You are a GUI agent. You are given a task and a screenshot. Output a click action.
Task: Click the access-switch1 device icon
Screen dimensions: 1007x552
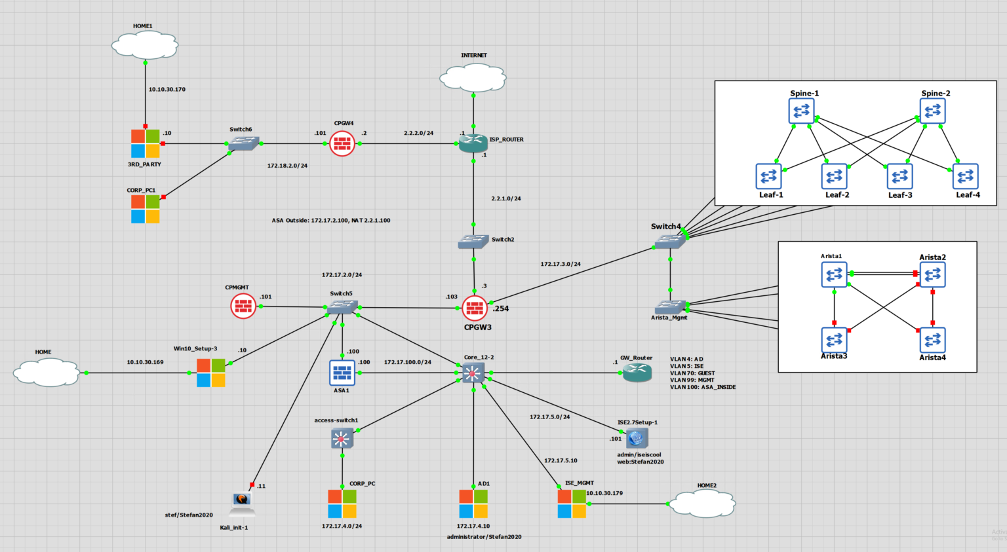coord(342,438)
